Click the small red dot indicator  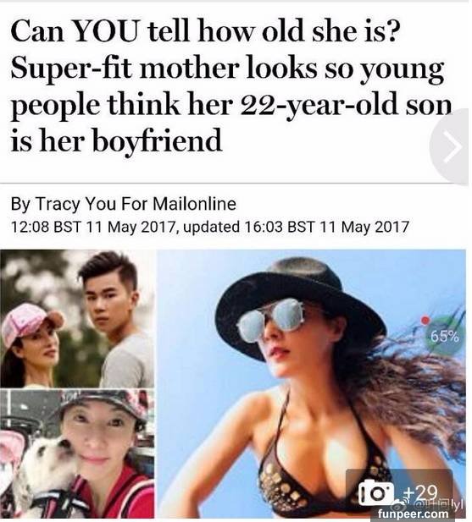(425, 321)
